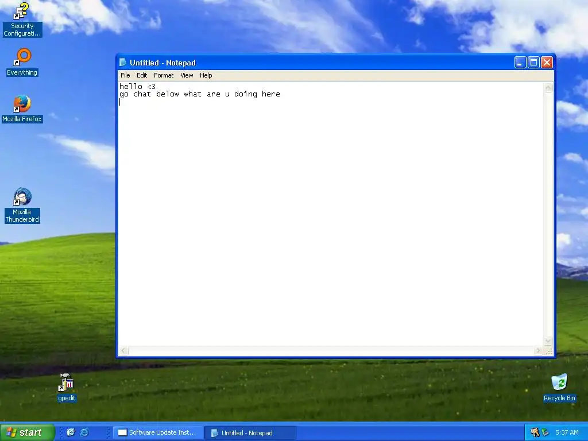This screenshot has width=588, height=441.
Task: Click the Notepad window resize grip
Action: [548, 351]
